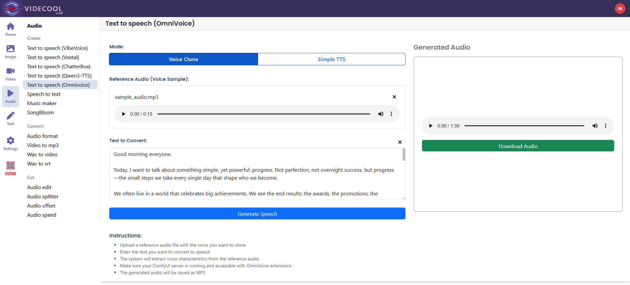
Task: Open Wav to srt converter
Action: [39, 164]
